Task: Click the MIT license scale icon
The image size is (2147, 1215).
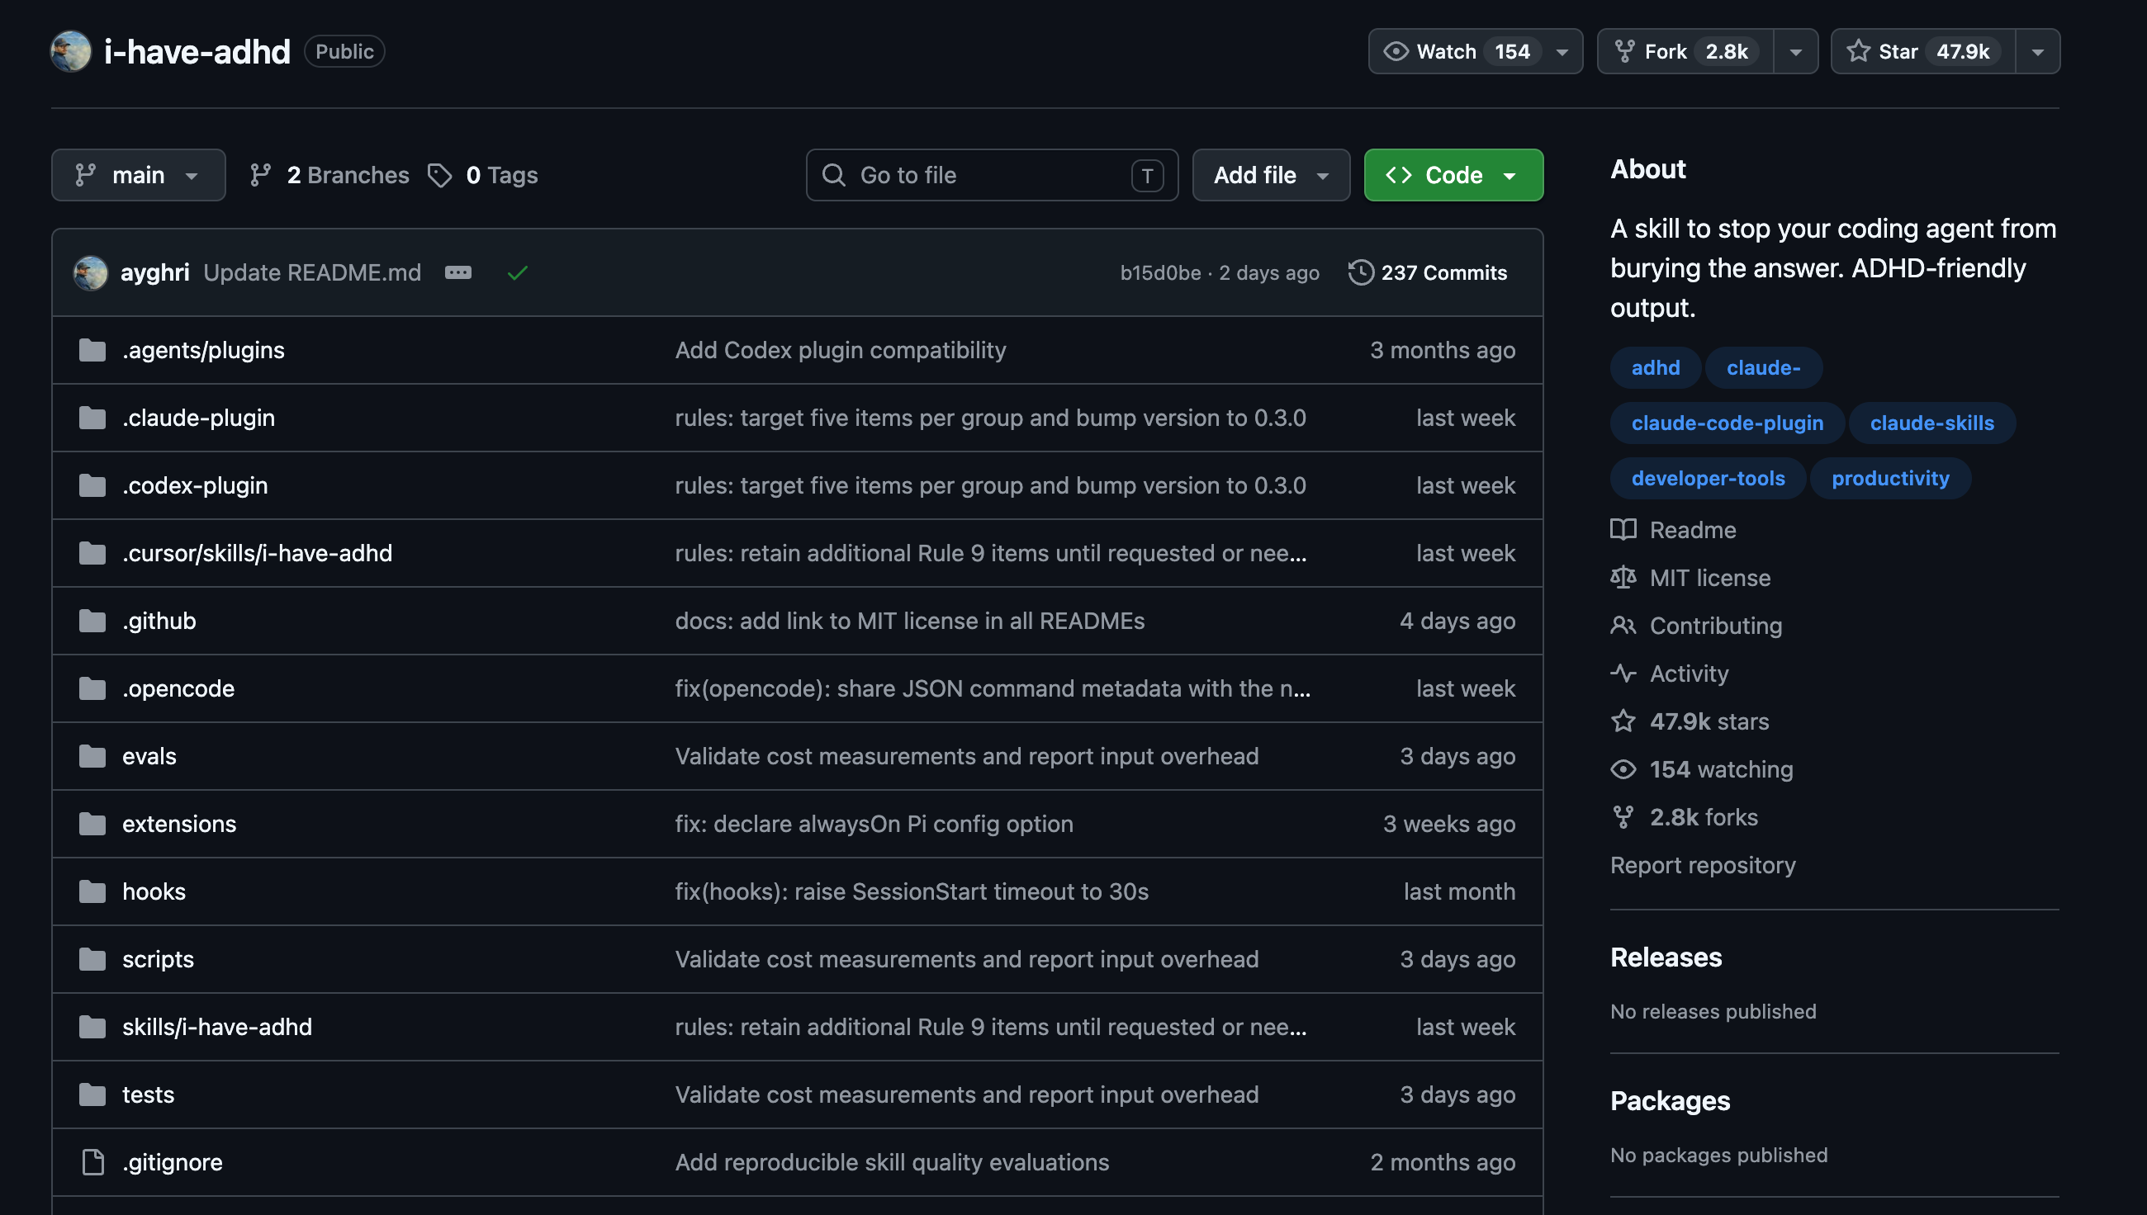Action: (1623, 578)
